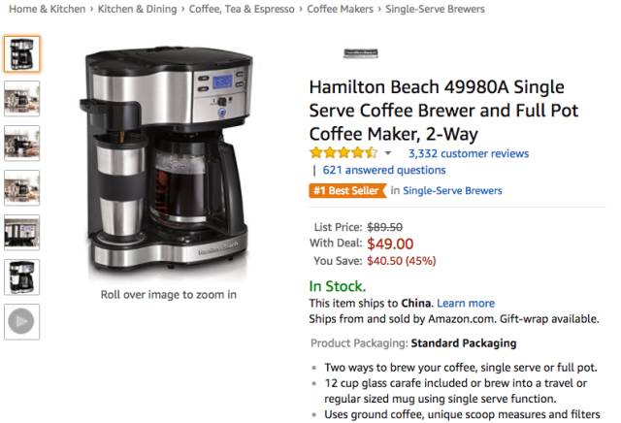View the third product thumbnail image
The width and height of the screenshot is (621, 423).
coord(21,144)
